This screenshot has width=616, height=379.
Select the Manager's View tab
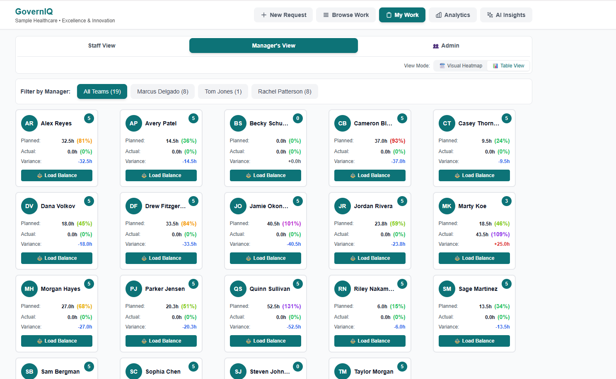pos(273,46)
